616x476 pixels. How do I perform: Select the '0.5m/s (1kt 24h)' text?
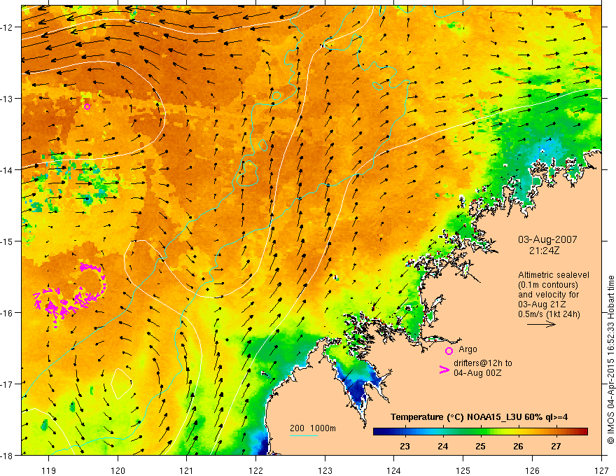point(549,314)
